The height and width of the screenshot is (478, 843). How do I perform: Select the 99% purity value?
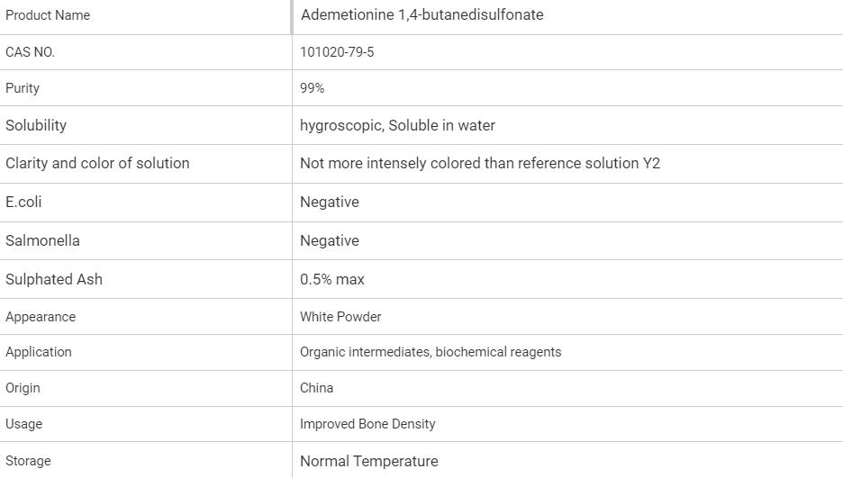click(x=313, y=88)
